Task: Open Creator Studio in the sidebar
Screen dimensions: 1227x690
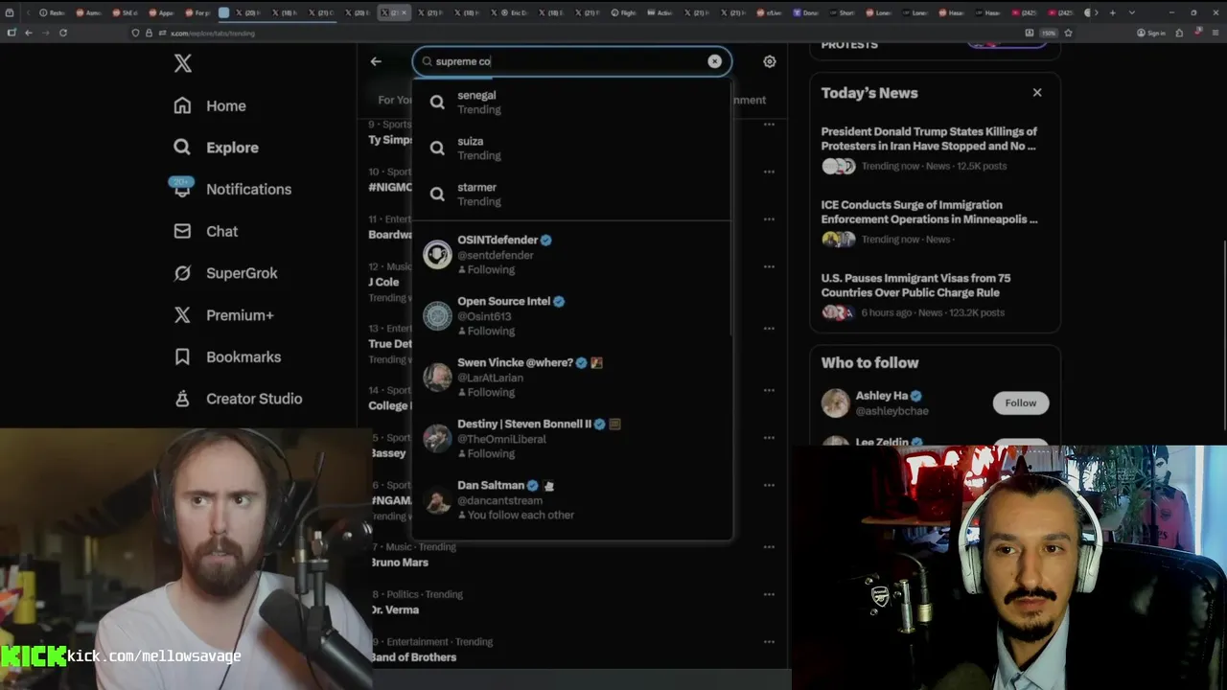Action: pyautogui.click(x=238, y=399)
